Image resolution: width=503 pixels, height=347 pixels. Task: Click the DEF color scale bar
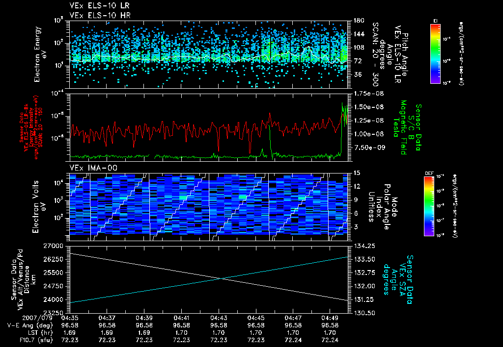[429, 206]
